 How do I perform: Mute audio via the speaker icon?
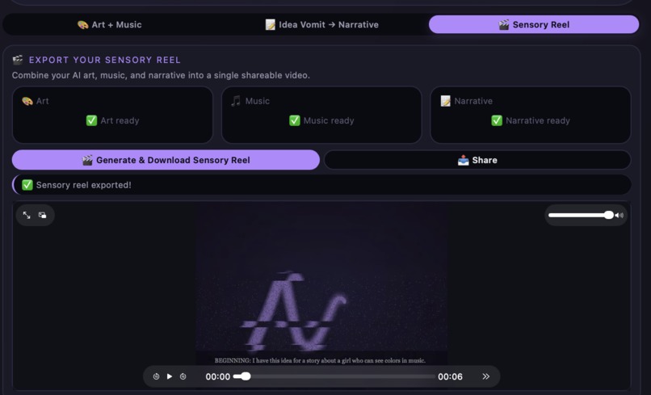(x=619, y=215)
